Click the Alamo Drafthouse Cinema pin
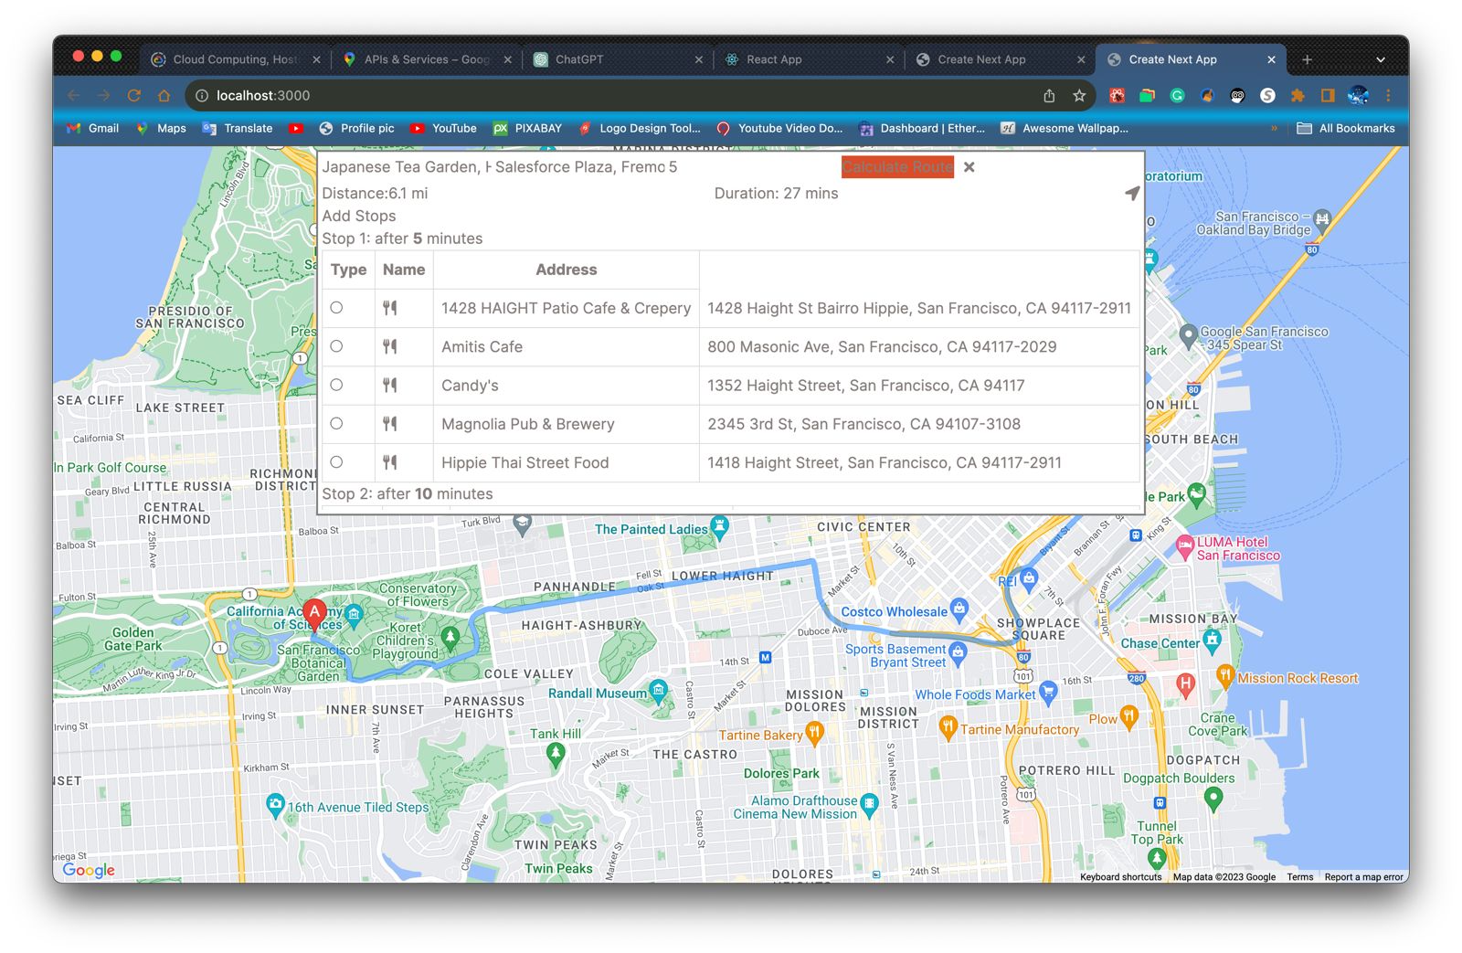1462x953 pixels. (x=869, y=804)
